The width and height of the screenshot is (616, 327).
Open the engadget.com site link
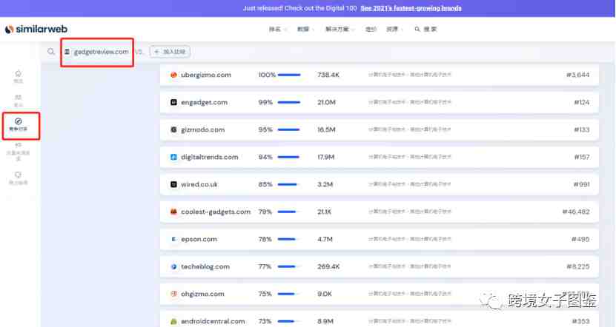click(205, 102)
